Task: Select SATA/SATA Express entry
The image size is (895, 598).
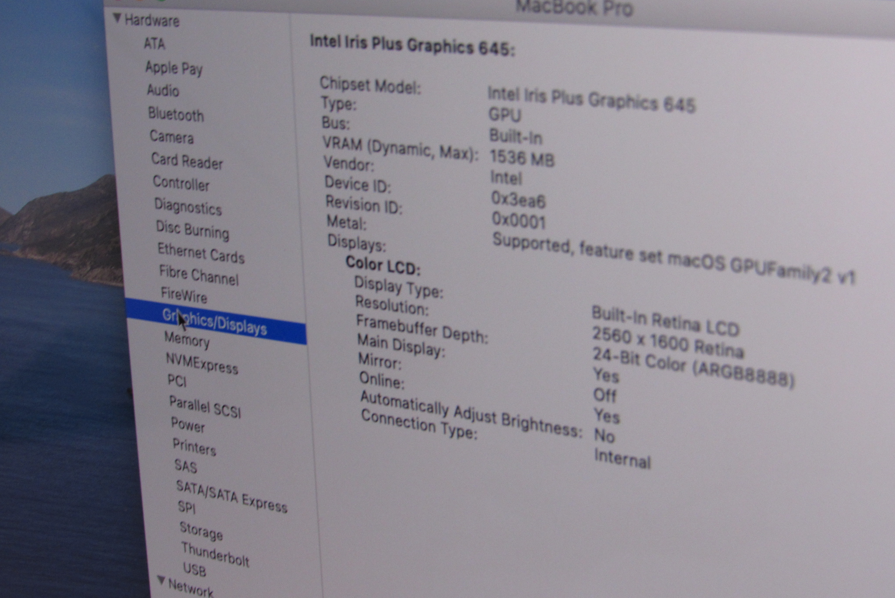Action: pos(231,496)
